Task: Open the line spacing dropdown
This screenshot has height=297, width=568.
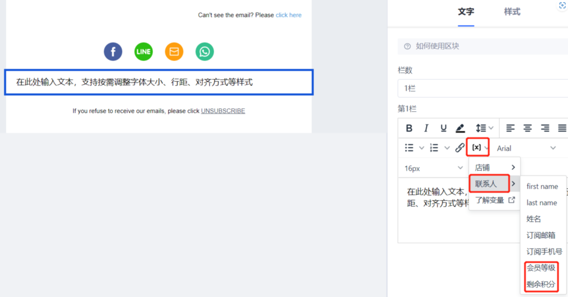Action: (x=484, y=128)
